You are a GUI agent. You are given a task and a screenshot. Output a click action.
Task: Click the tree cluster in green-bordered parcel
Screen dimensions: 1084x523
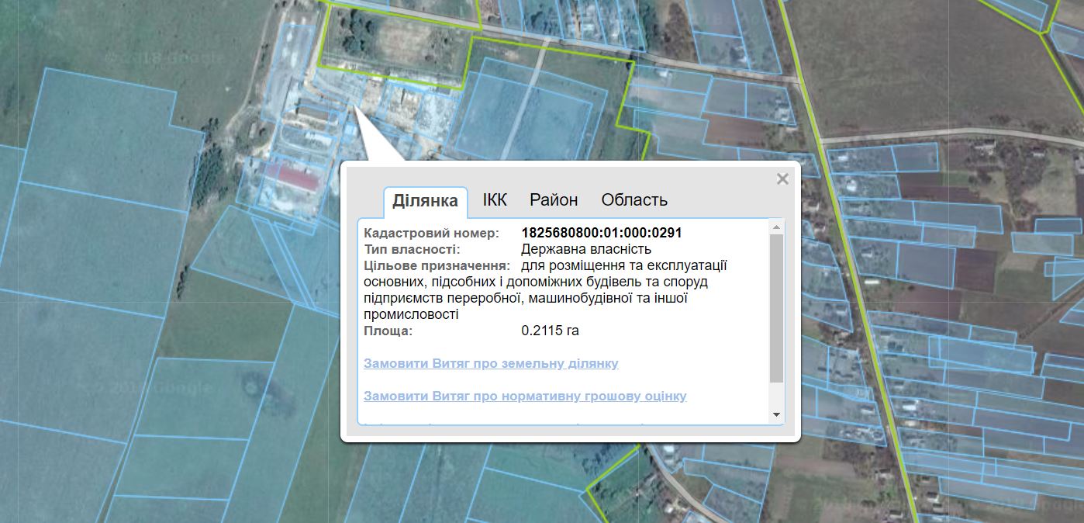click(x=359, y=30)
